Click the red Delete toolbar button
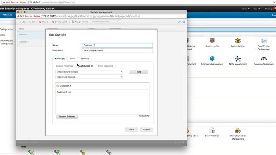This screenshot has height=155, width=276. (44, 22)
